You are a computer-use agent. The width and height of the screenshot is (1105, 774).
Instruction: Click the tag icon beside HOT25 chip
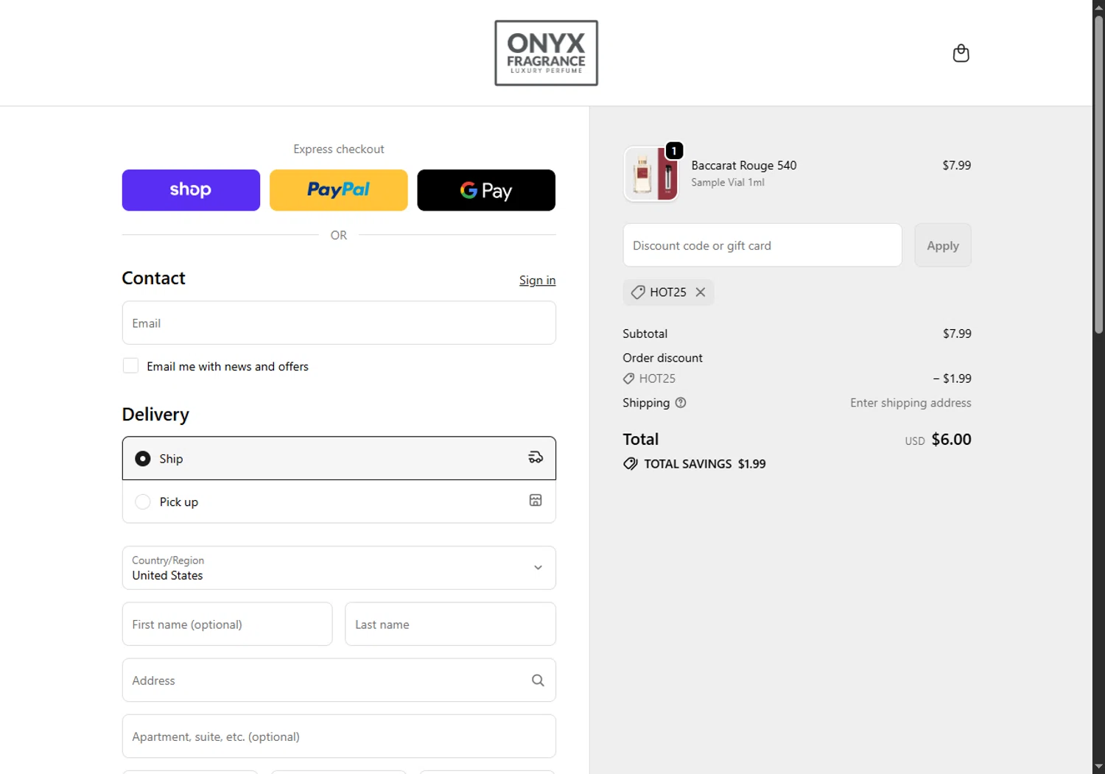(638, 292)
